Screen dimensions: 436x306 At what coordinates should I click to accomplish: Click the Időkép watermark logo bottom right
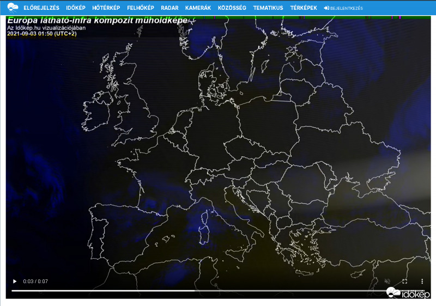pos(408,293)
